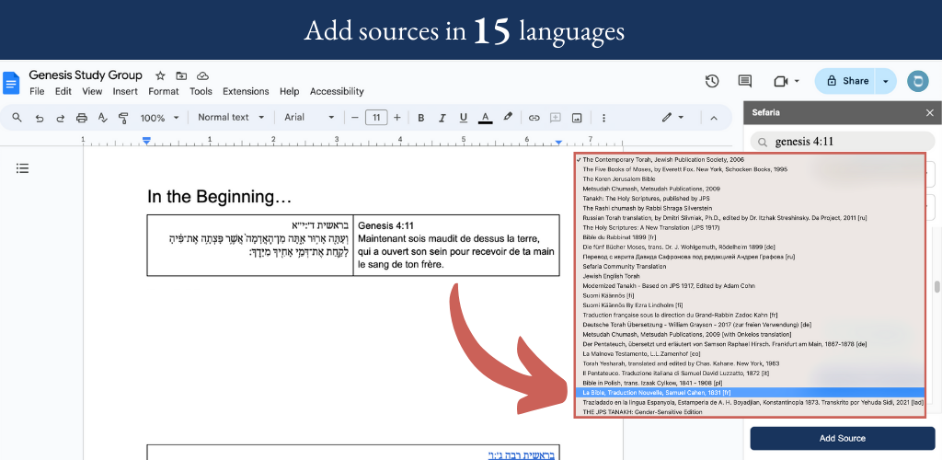The height and width of the screenshot is (460, 942).
Task: Open the Extensions menu
Action: pos(246,91)
